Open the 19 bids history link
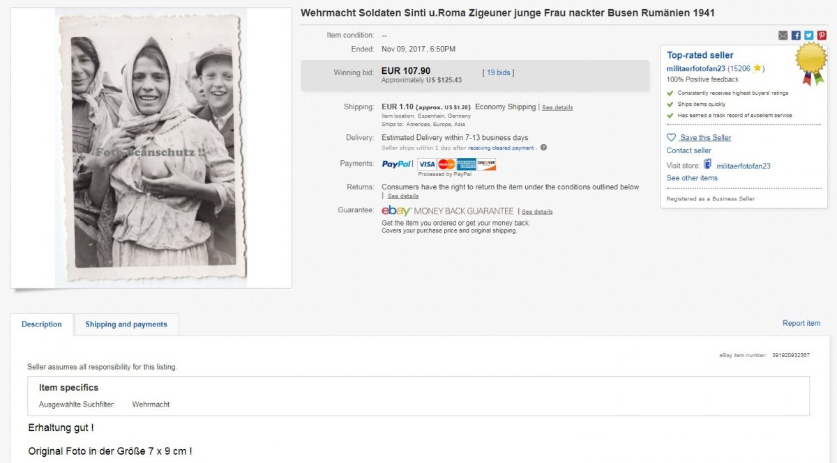Viewport: 837px width, 463px height. click(500, 72)
